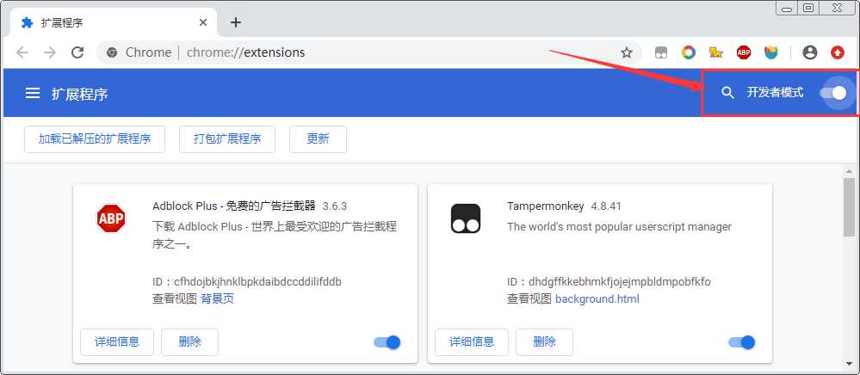Click the red Chrome update arrow icon
Image resolution: width=860 pixels, height=375 pixels.
point(838,52)
